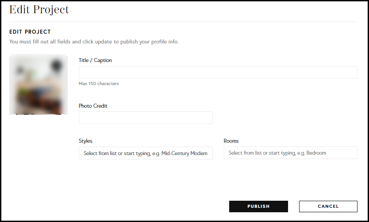Click the 'Title / Caption' label

point(95,60)
